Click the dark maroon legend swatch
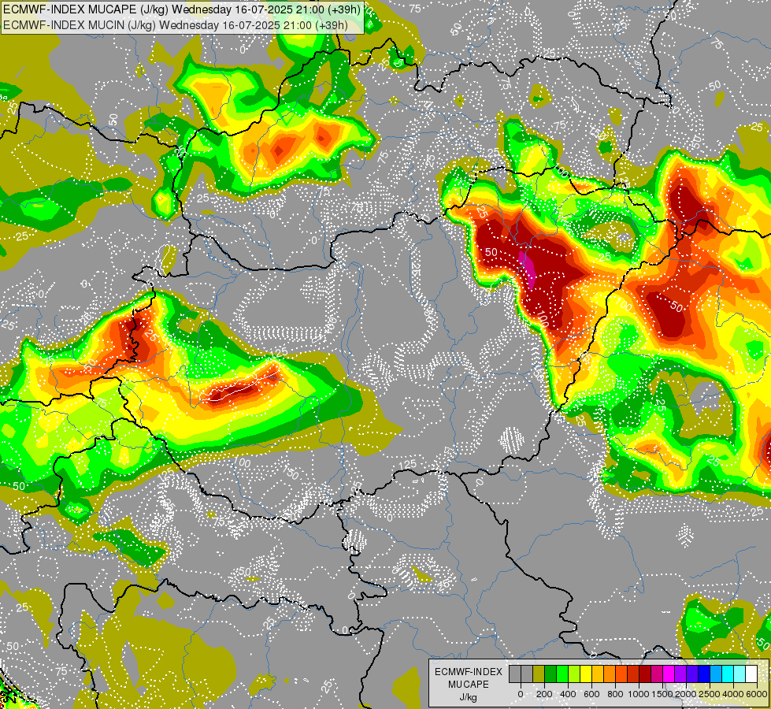771x709 pixels. pos(646,674)
